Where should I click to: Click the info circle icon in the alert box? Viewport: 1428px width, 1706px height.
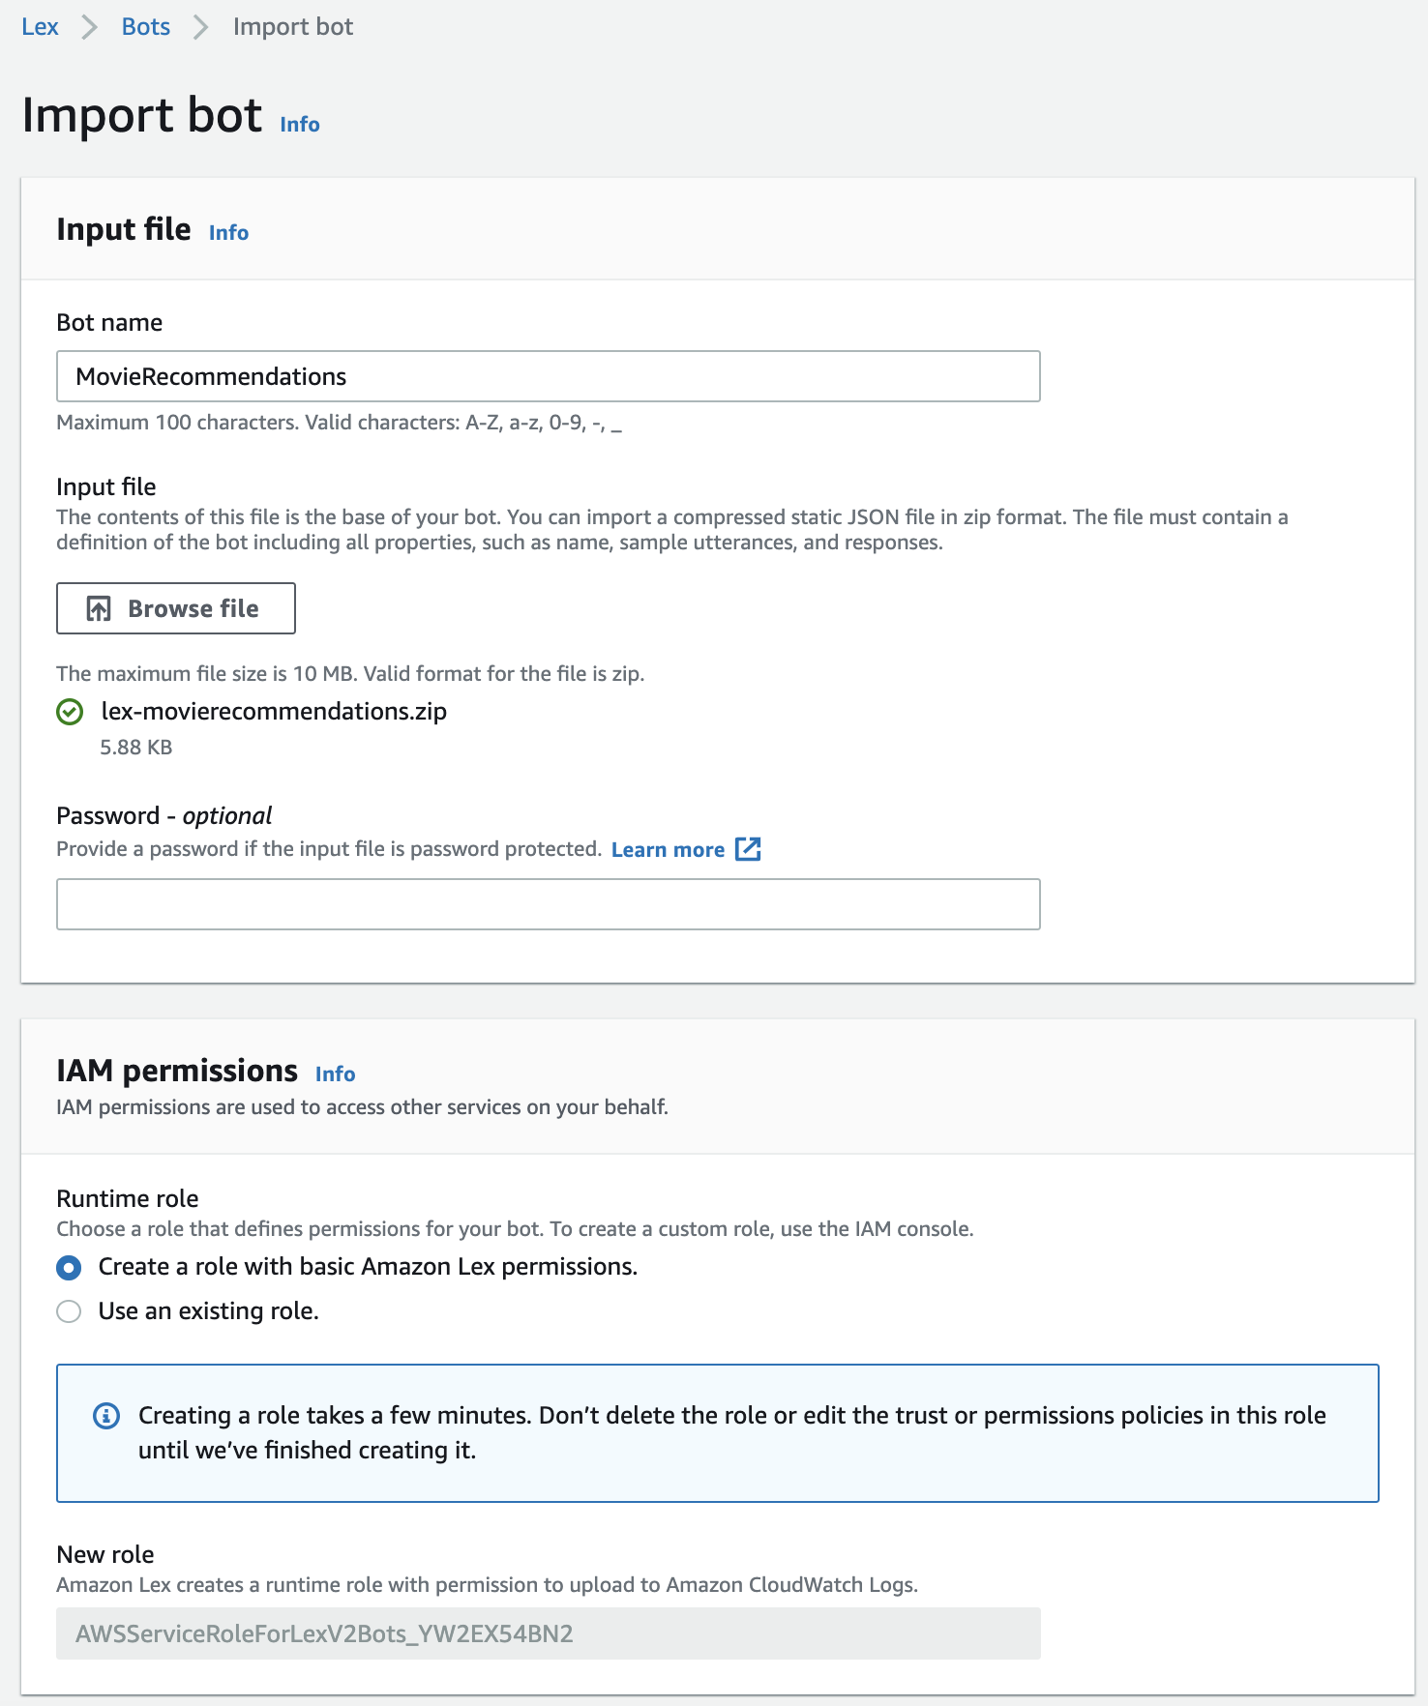click(106, 1416)
